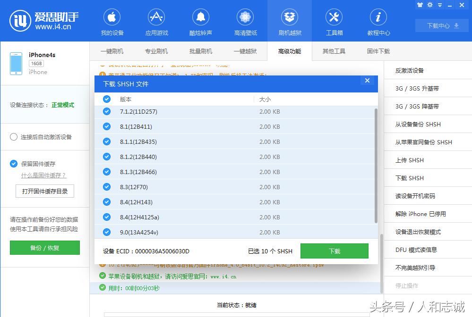
Task: Uncheck the 保留固件缓存 option
Action: 14,164
